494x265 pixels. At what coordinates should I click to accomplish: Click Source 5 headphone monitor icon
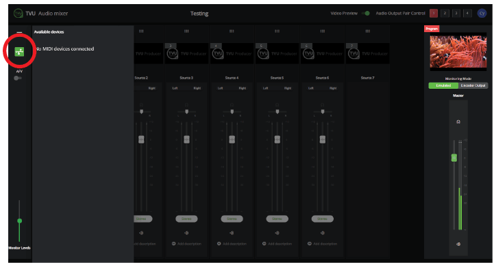click(x=277, y=104)
